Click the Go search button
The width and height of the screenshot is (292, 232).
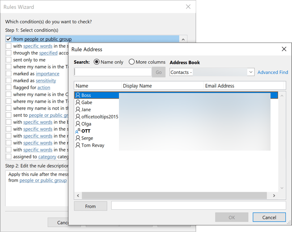[158, 72]
